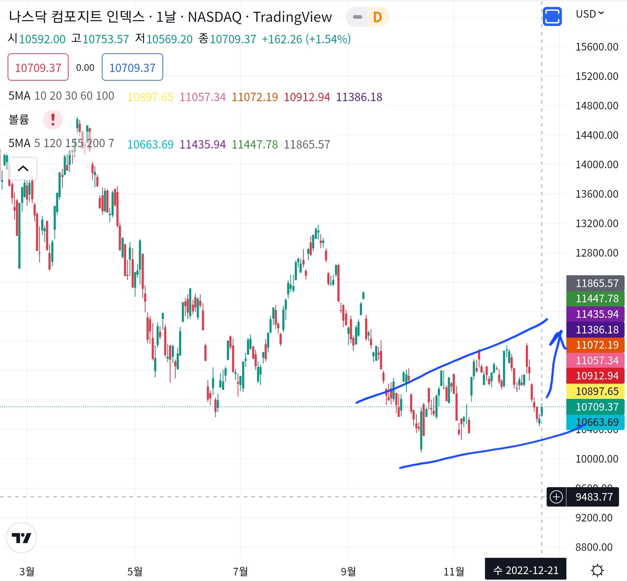
Task: Click the plus icon beside 9483.77
Action: pyautogui.click(x=556, y=497)
